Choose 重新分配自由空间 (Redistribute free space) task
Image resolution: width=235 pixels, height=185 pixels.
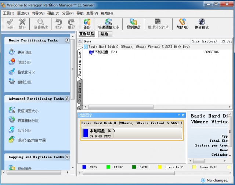tap(27, 140)
